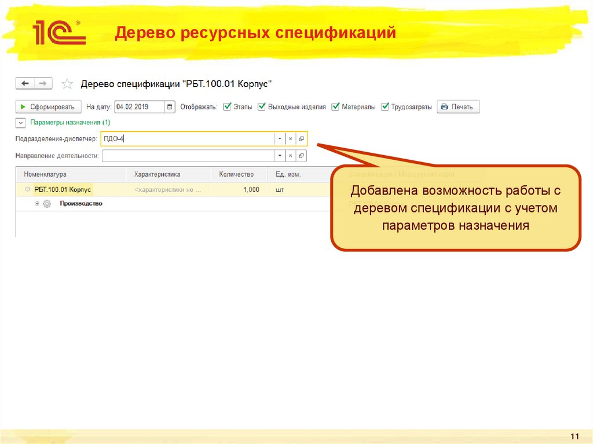Open the calendar icon in the date field
Image resolution: width=593 pixels, height=444 pixels.
170,107
